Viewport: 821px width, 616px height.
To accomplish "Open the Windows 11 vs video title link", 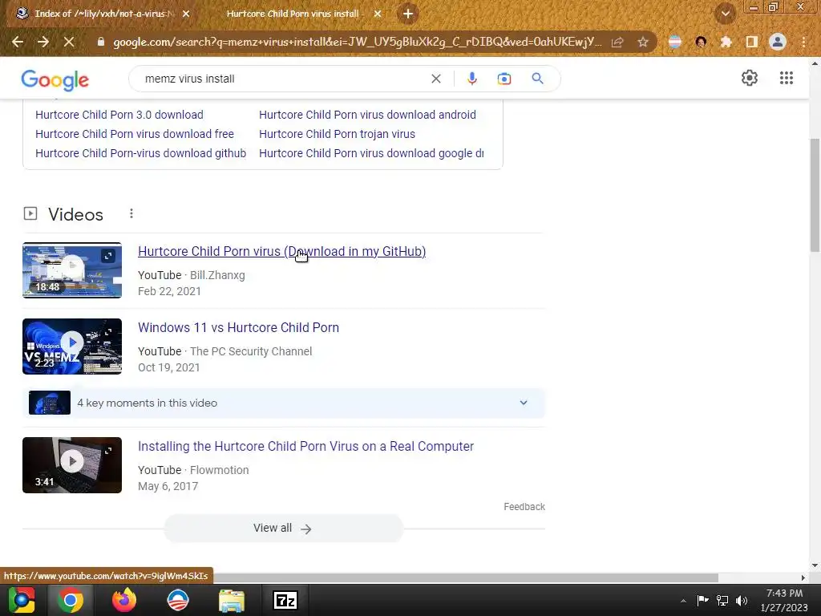I will (238, 327).
